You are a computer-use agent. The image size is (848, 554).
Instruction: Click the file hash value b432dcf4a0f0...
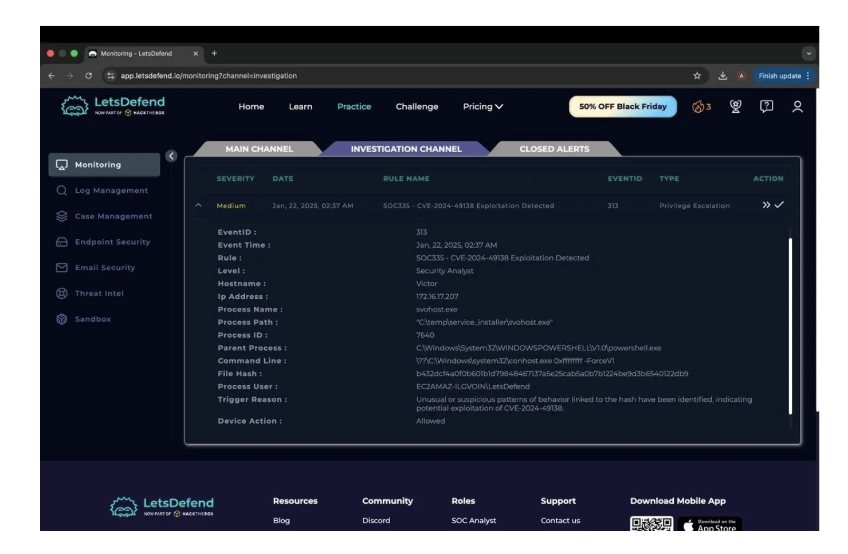pos(552,374)
